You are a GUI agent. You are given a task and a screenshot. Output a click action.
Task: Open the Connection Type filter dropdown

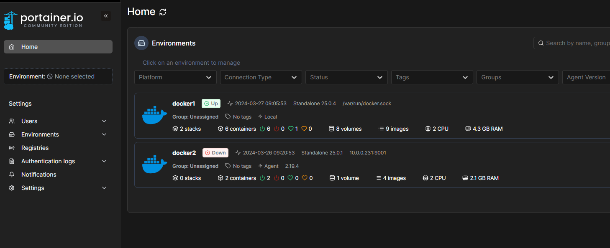pyautogui.click(x=261, y=77)
